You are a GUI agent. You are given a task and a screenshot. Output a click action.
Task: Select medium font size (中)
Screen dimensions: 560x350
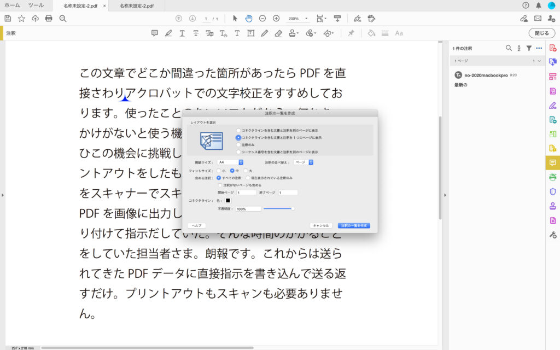coord(232,171)
